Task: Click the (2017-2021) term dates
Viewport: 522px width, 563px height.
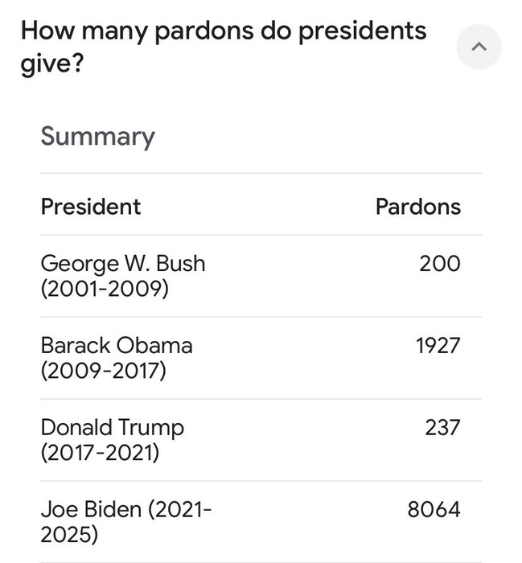Action: coord(100,453)
